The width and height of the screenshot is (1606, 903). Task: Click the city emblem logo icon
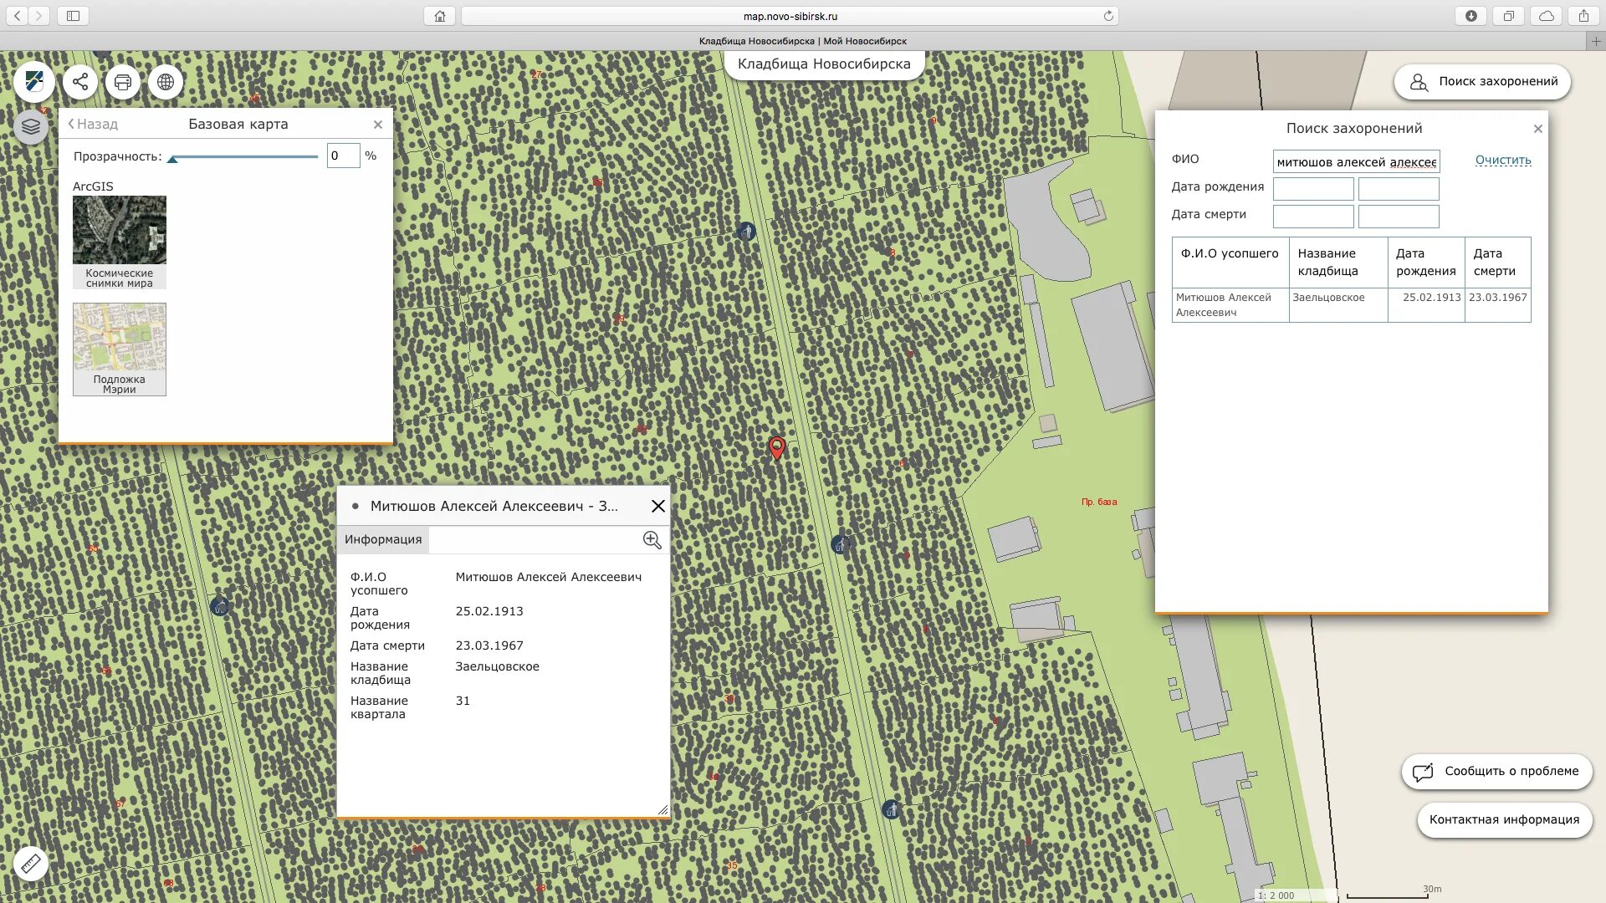click(34, 82)
